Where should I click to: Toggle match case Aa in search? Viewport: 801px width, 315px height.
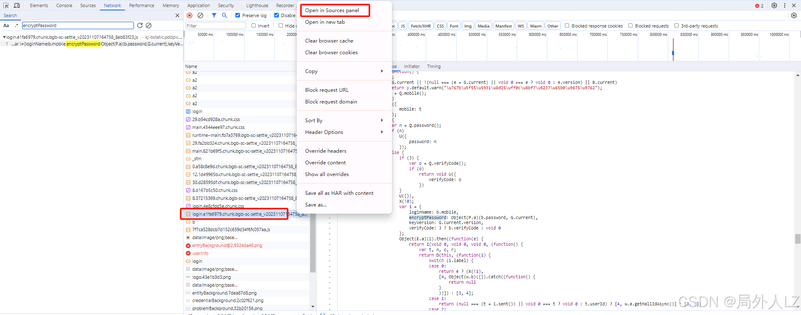click(6, 25)
